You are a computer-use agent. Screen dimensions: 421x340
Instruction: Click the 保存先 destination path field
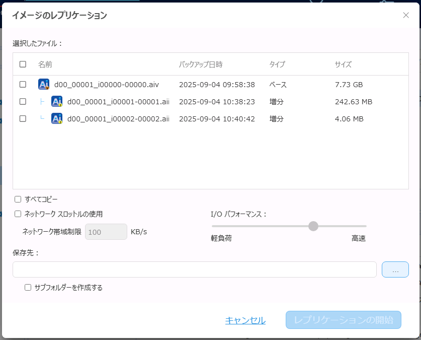click(x=194, y=269)
